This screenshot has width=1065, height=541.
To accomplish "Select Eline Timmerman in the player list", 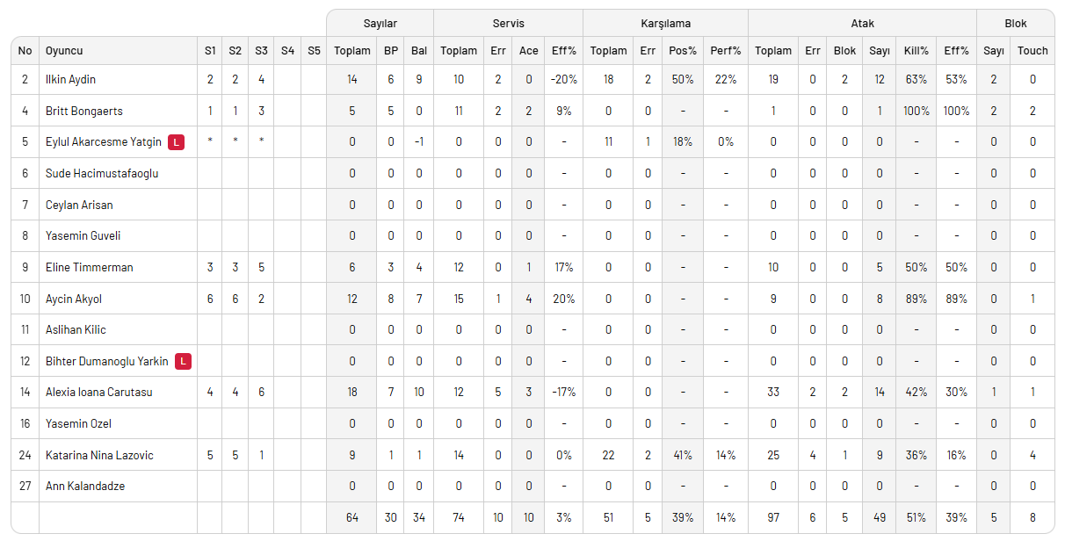I will click(89, 268).
